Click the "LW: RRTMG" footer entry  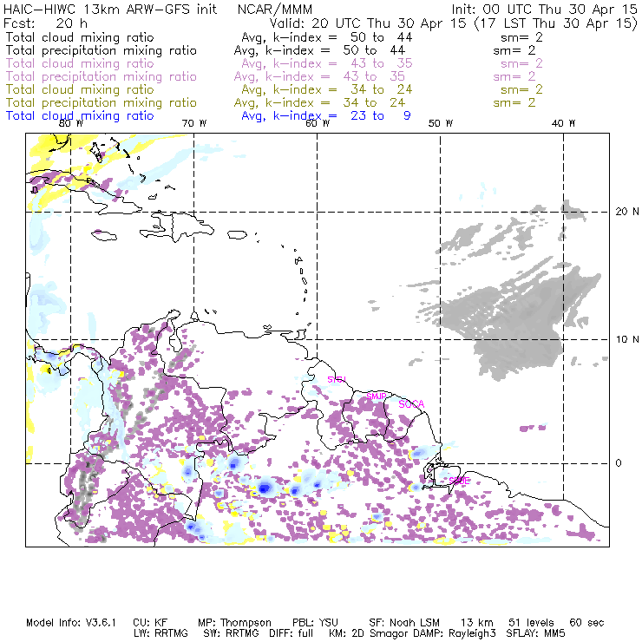160,633
